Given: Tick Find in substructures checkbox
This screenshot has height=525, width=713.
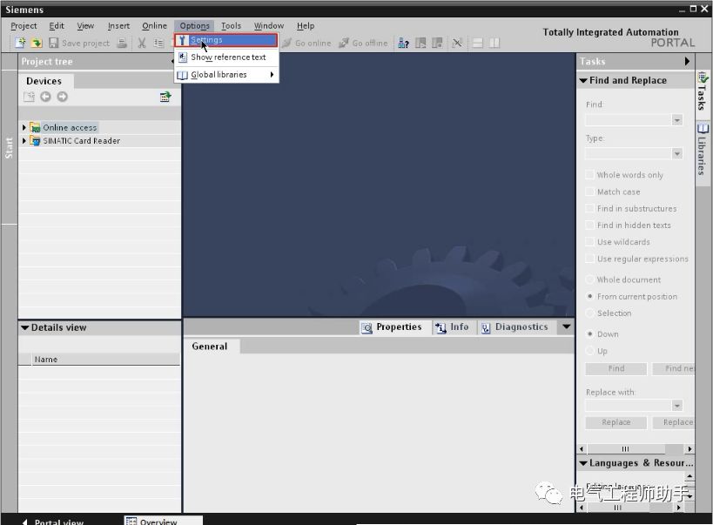Looking at the screenshot, I should point(589,208).
